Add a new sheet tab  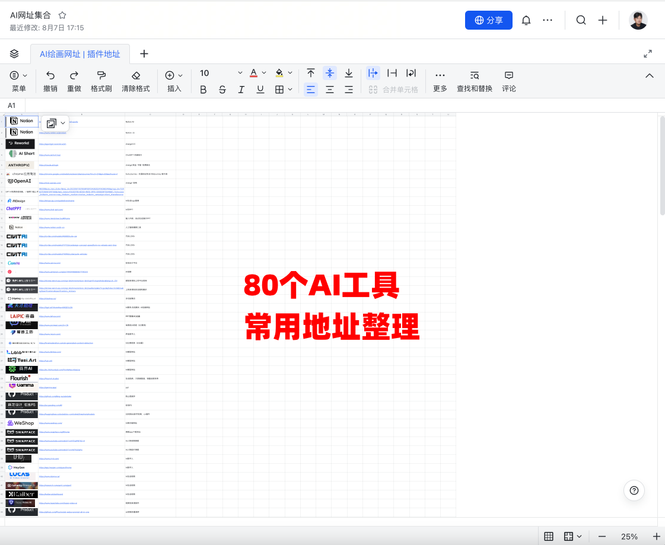tap(144, 53)
